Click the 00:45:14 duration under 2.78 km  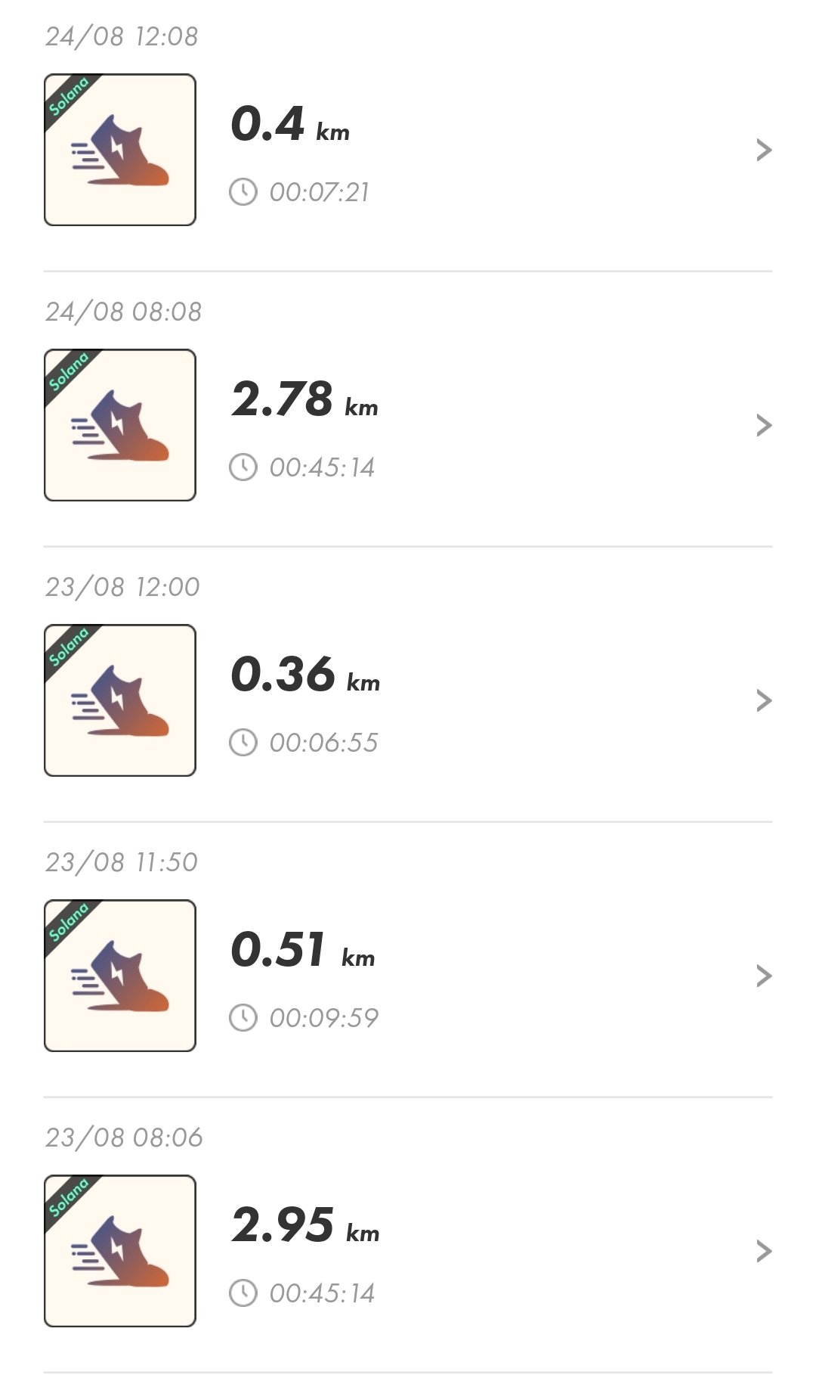(322, 467)
